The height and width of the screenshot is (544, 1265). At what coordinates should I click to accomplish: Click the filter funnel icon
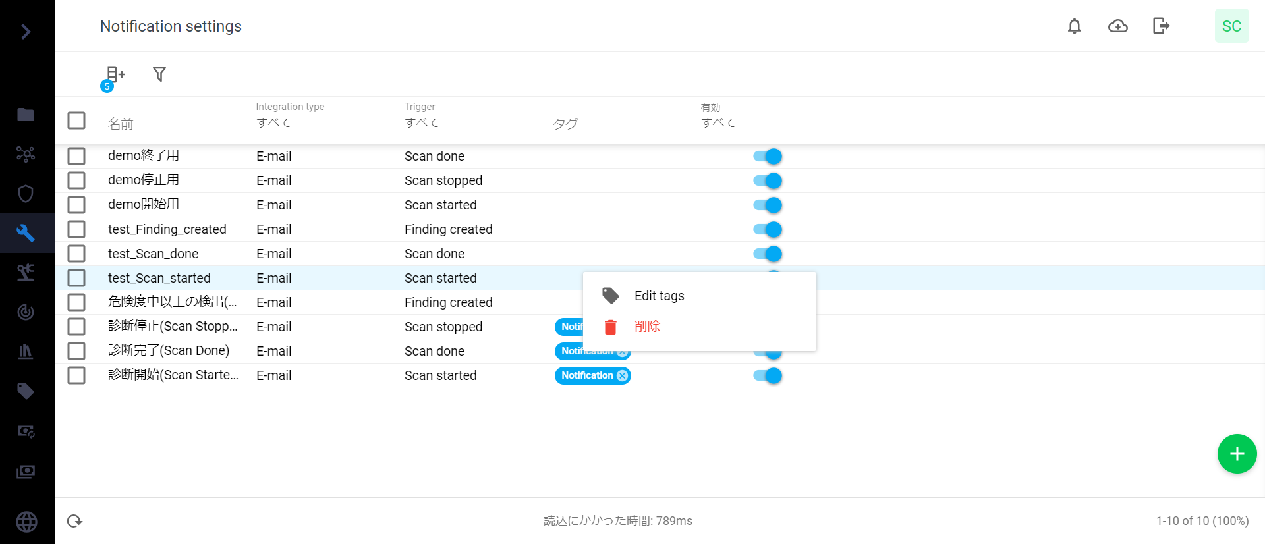tap(159, 74)
